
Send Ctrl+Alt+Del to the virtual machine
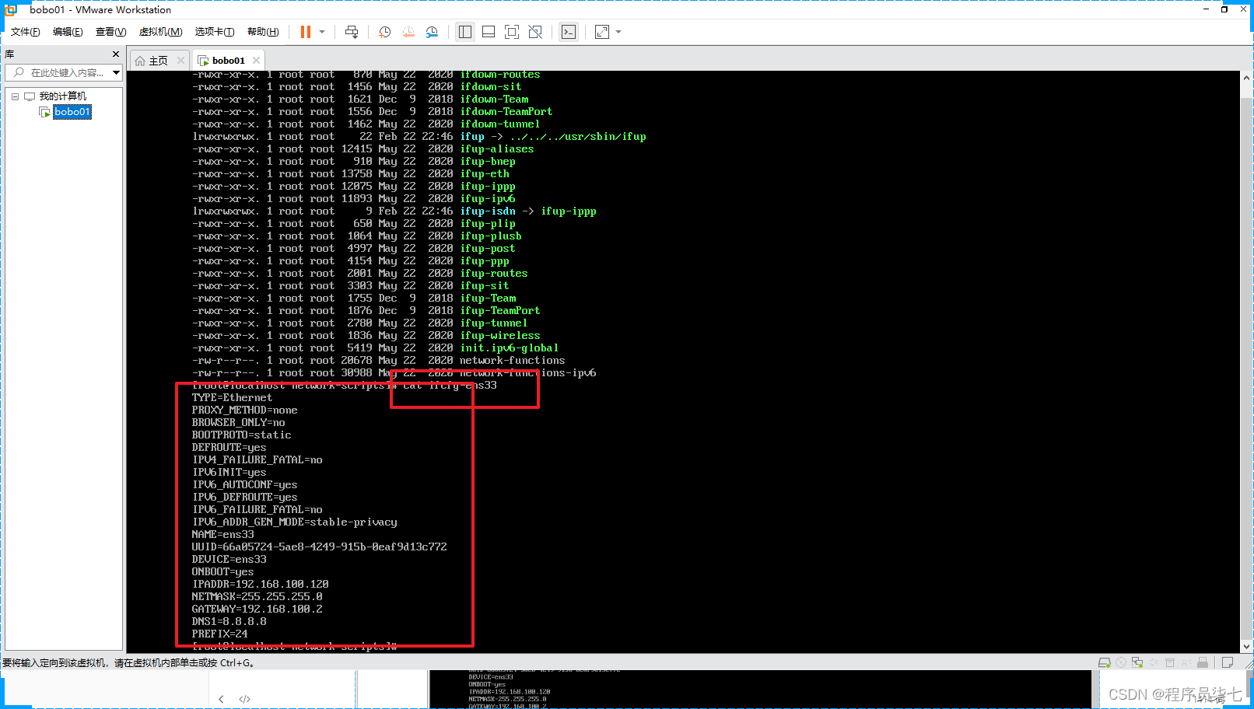[352, 32]
